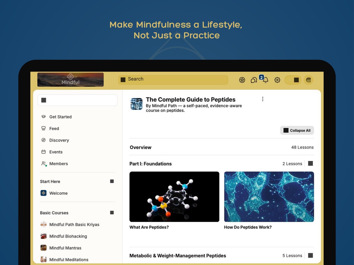Screen dimensions: 354x265
Task: Collapse the Basic Courses section
Action: (x=112, y=213)
